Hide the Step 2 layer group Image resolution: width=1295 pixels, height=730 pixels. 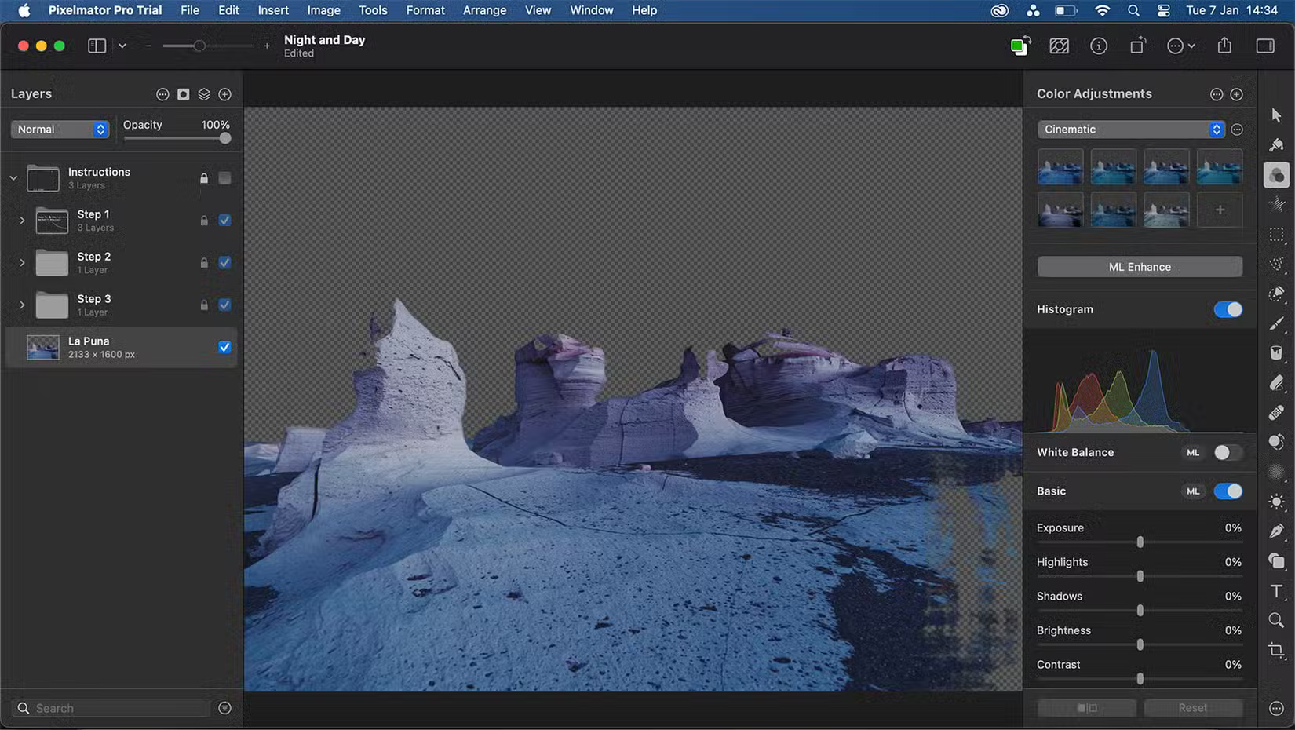tap(224, 262)
